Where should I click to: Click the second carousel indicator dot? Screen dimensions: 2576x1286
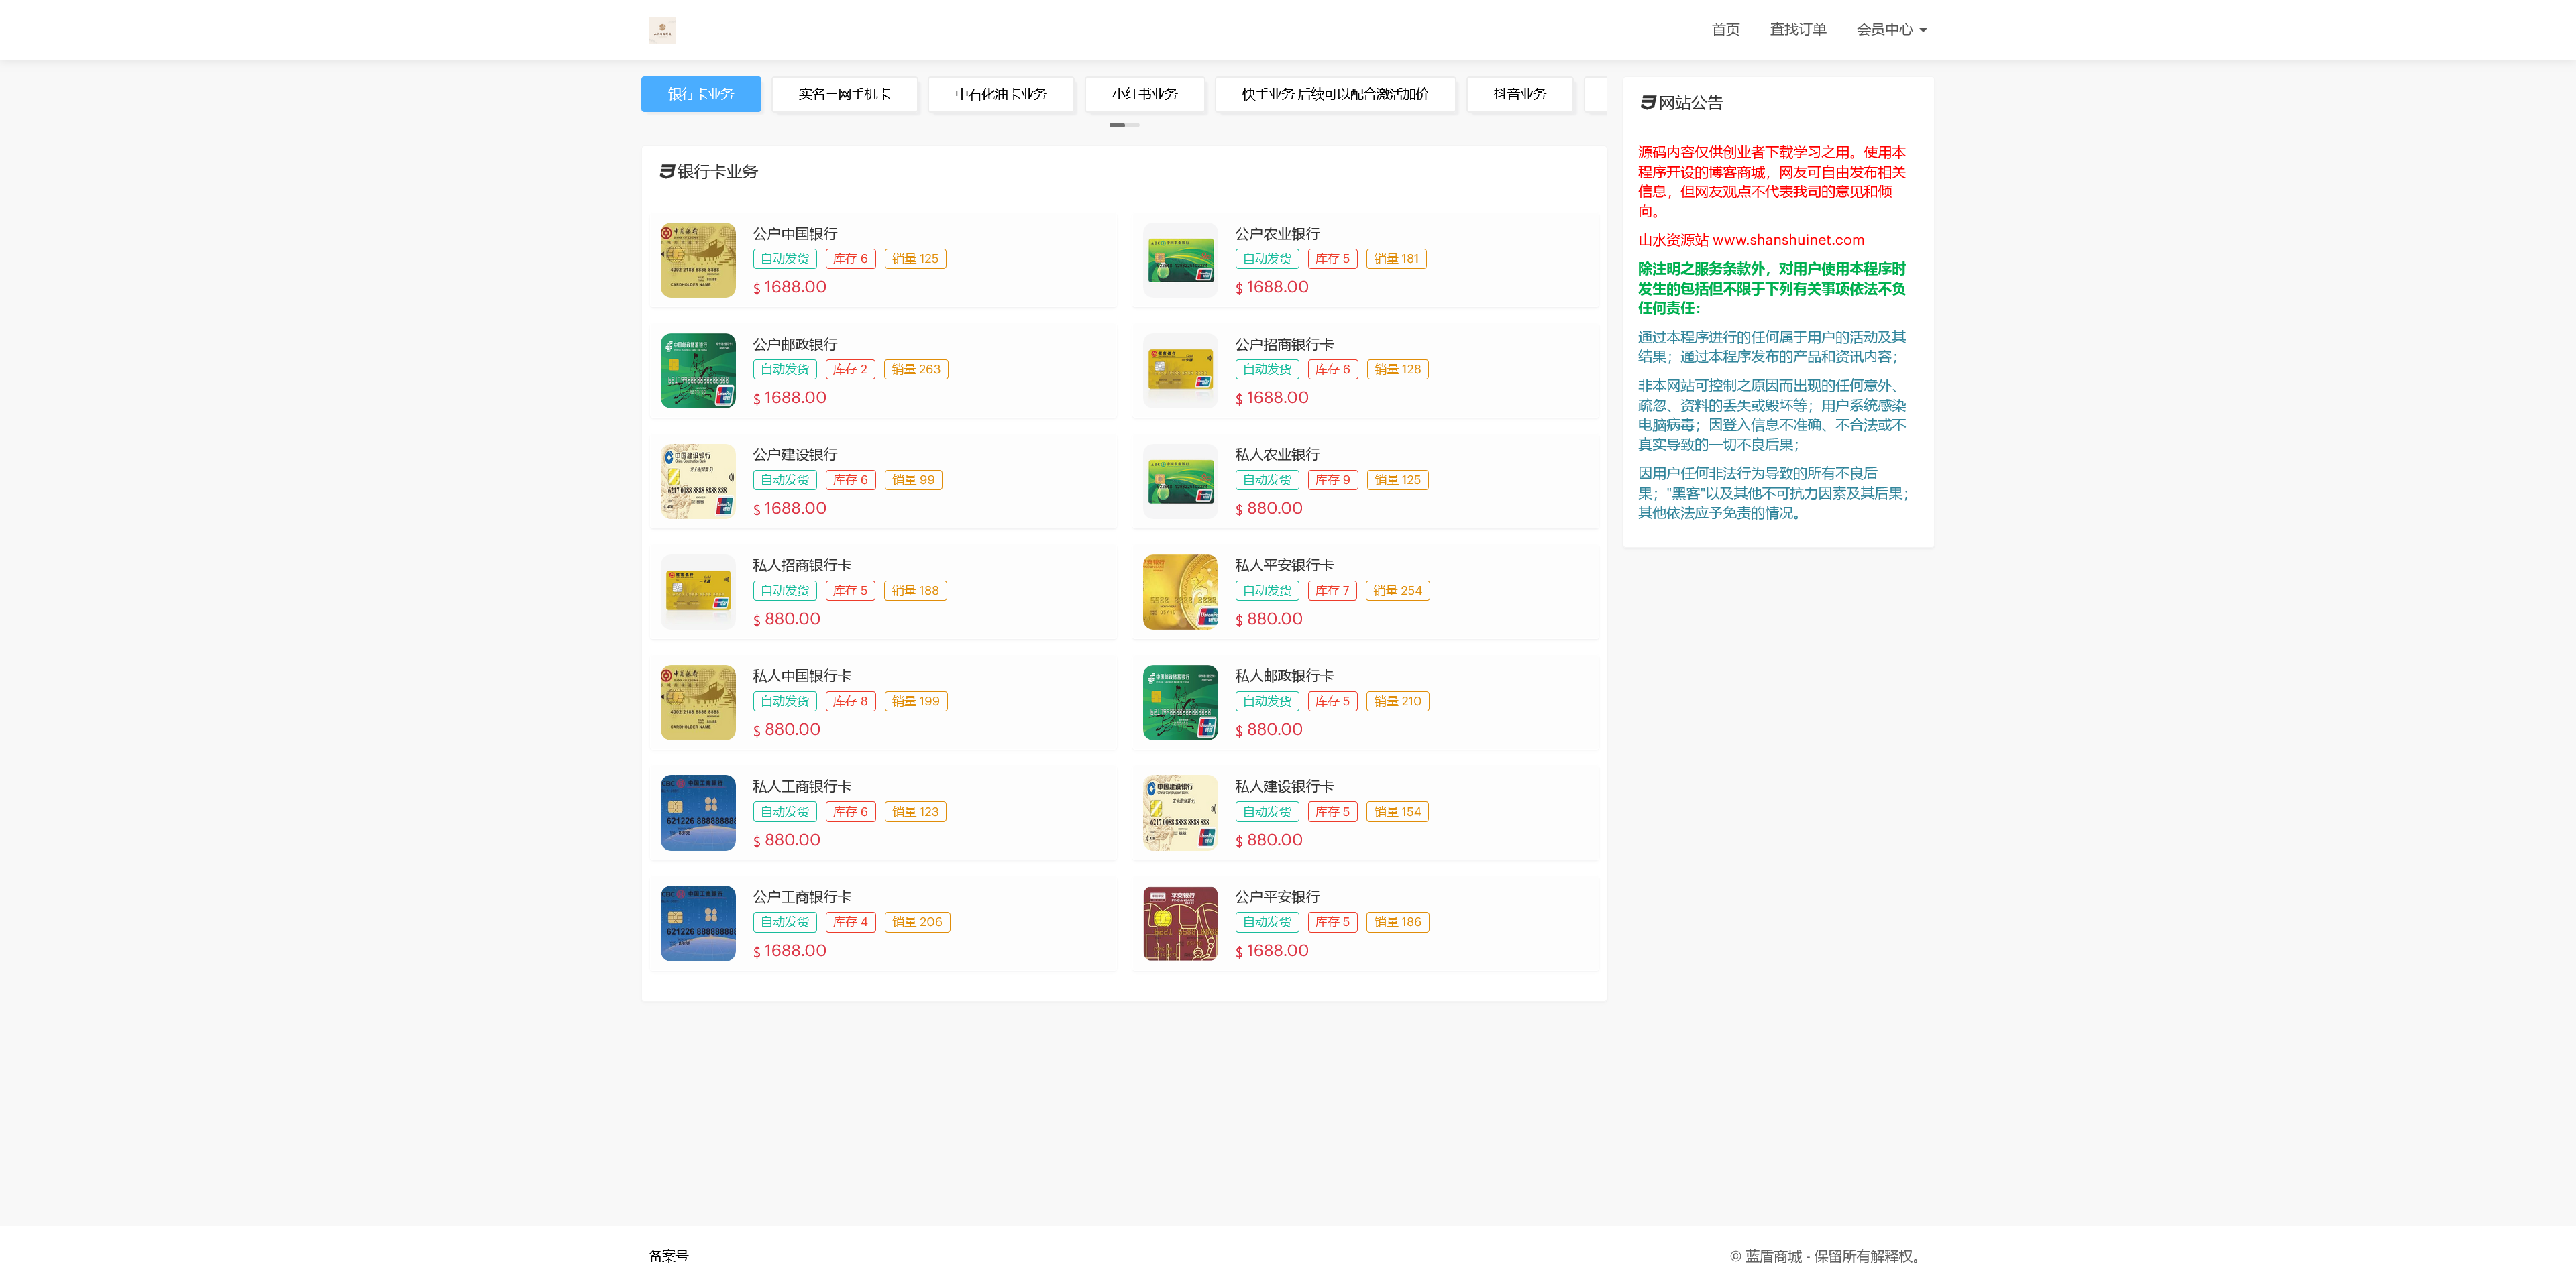click(1133, 125)
